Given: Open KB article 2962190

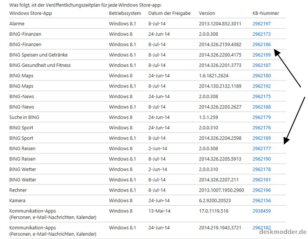Looking at the screenshot, I should (x=261, y=159).
